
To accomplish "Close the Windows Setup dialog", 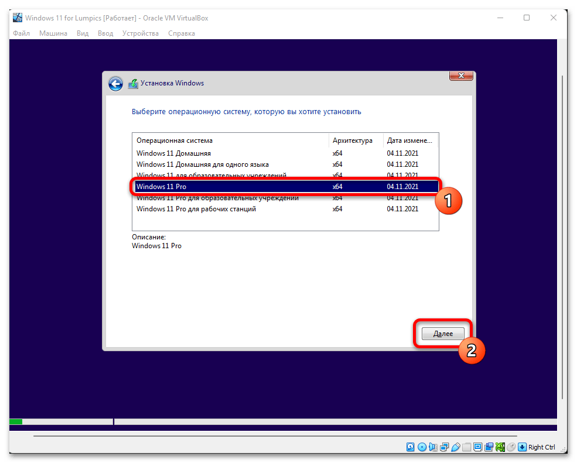I will coord(461,76).
